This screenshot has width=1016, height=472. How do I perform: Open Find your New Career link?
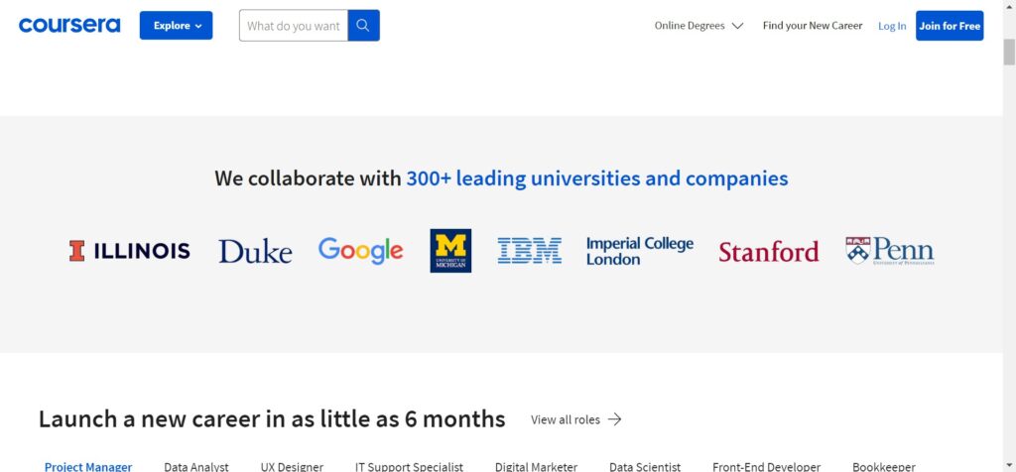coord(813,26)
